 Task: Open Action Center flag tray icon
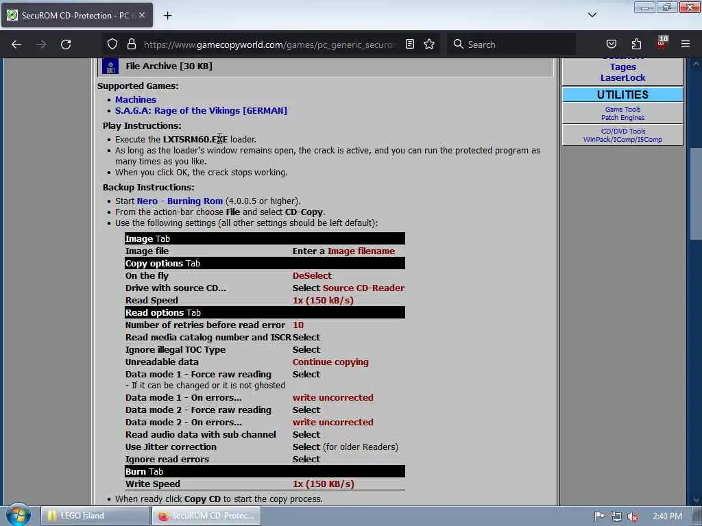click(x=599, y=516)
